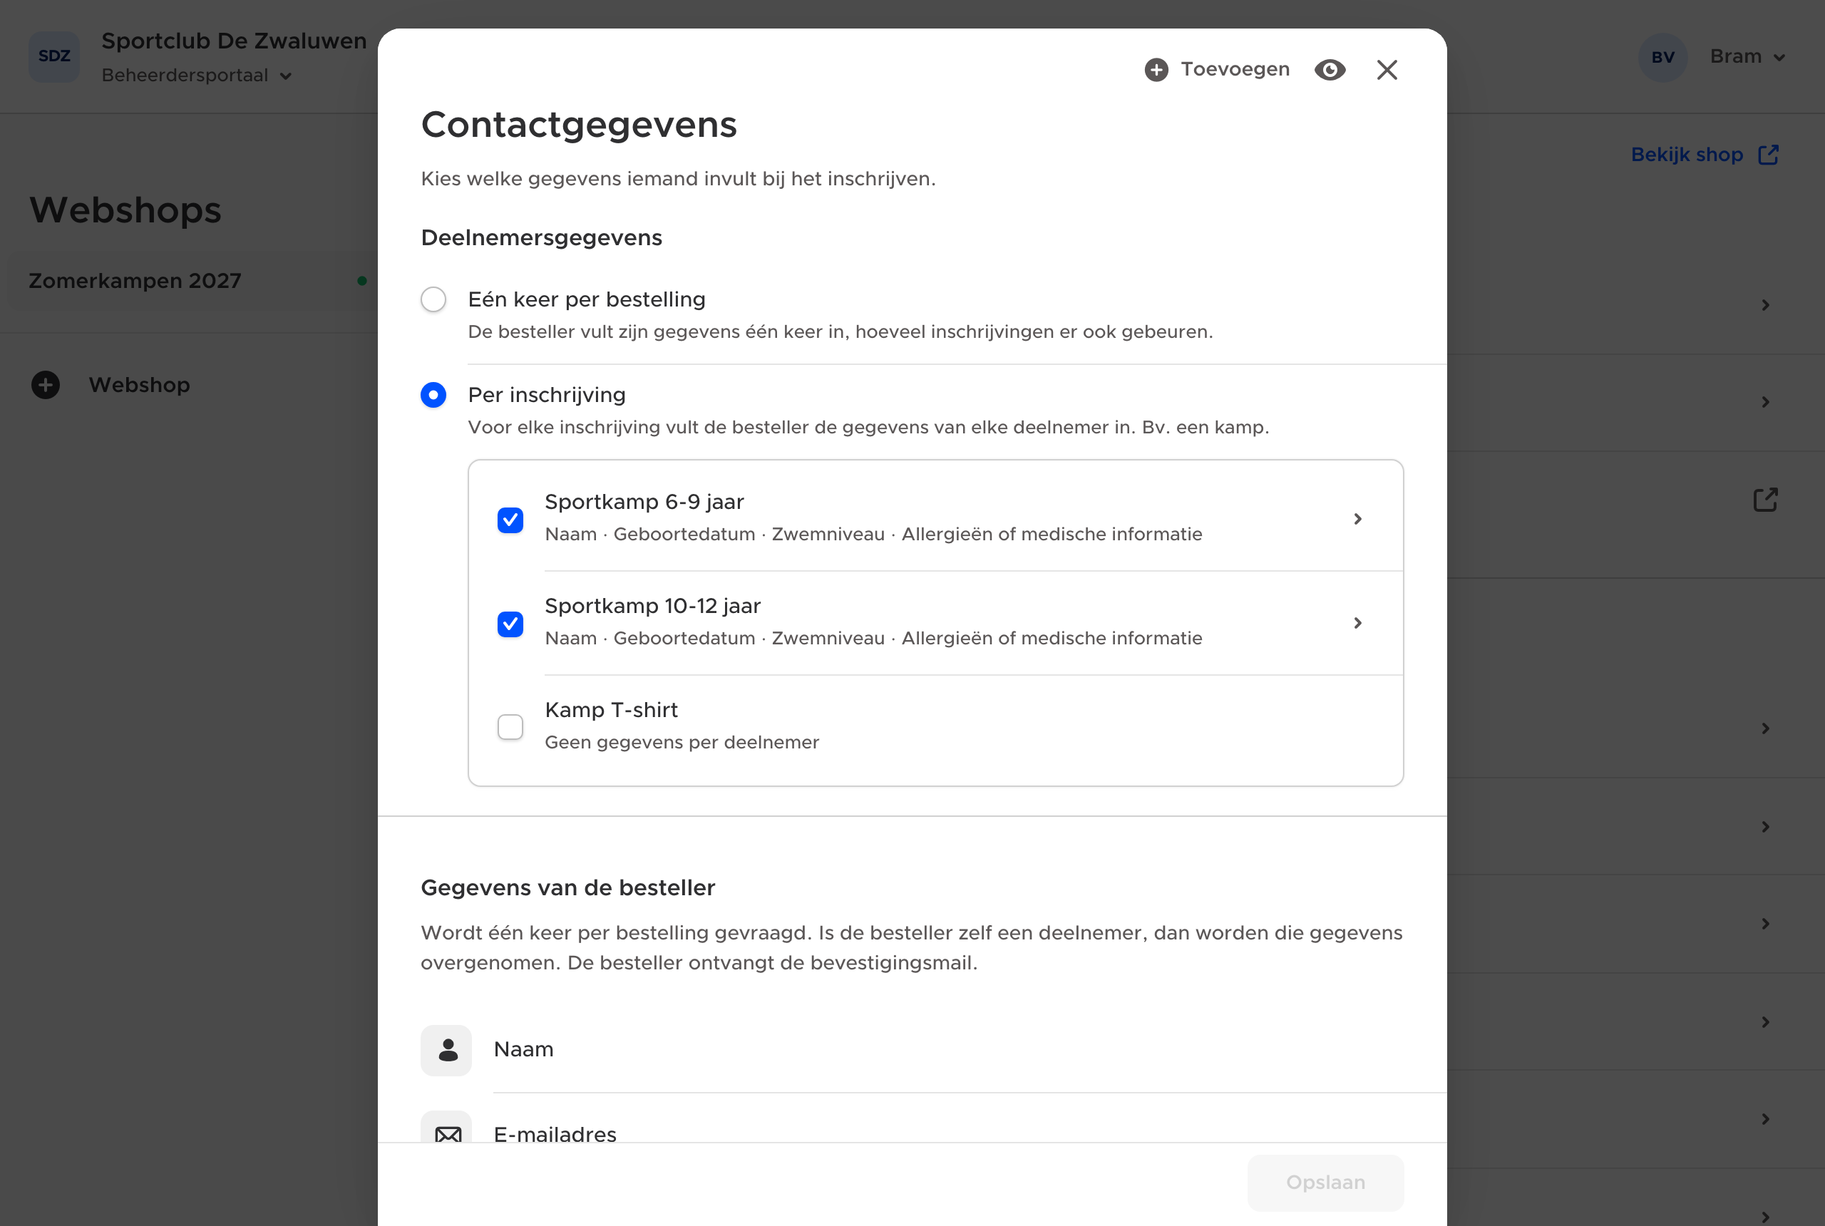Toggle the eye preview icon
1825x1226 pixels.
point(1330,70)
